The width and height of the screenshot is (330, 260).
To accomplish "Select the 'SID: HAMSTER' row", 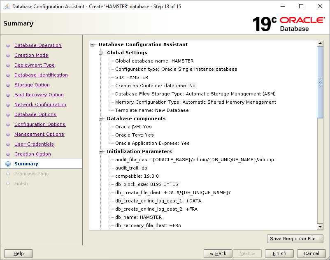I will click(x=132, y=77).
